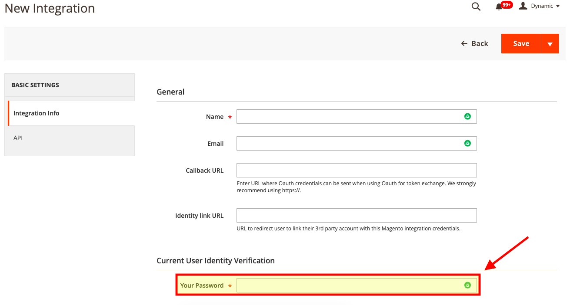570x305 pixels.
Task: Open the notifications bell
Action: [x=499, y=7]
